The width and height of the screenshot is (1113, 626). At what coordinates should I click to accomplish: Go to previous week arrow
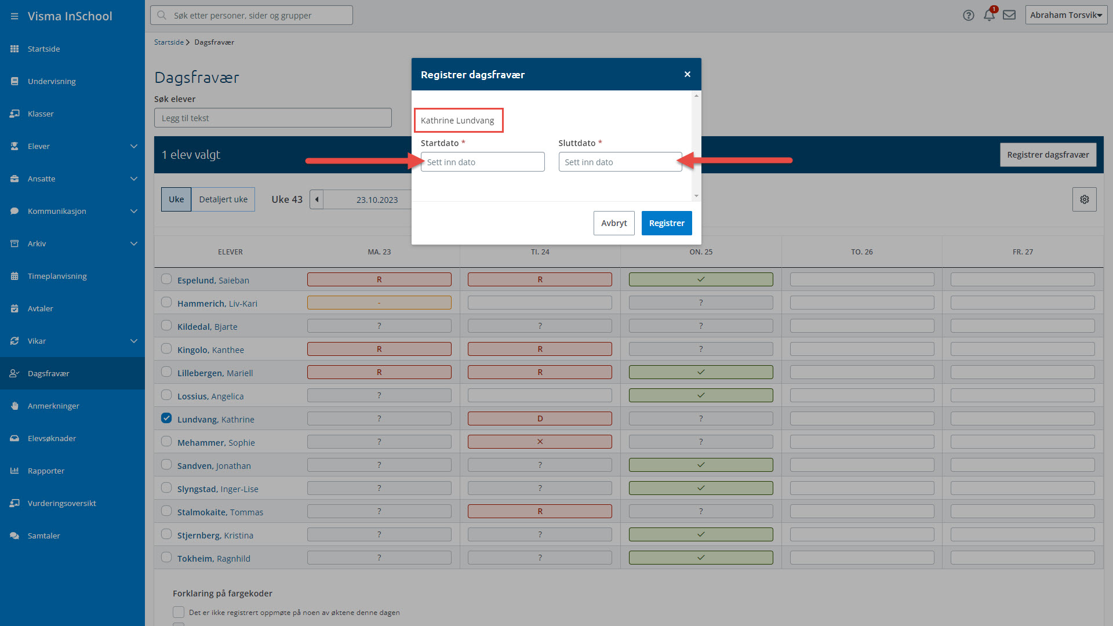pos(317,199)
